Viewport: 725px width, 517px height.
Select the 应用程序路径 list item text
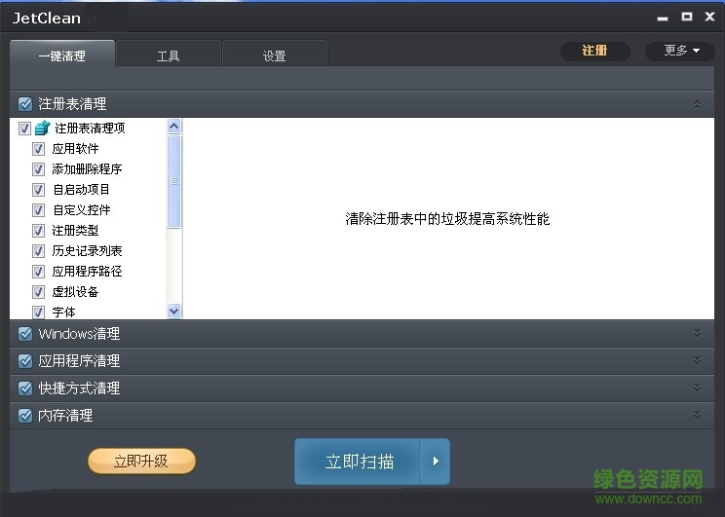(x=87, y=272)
